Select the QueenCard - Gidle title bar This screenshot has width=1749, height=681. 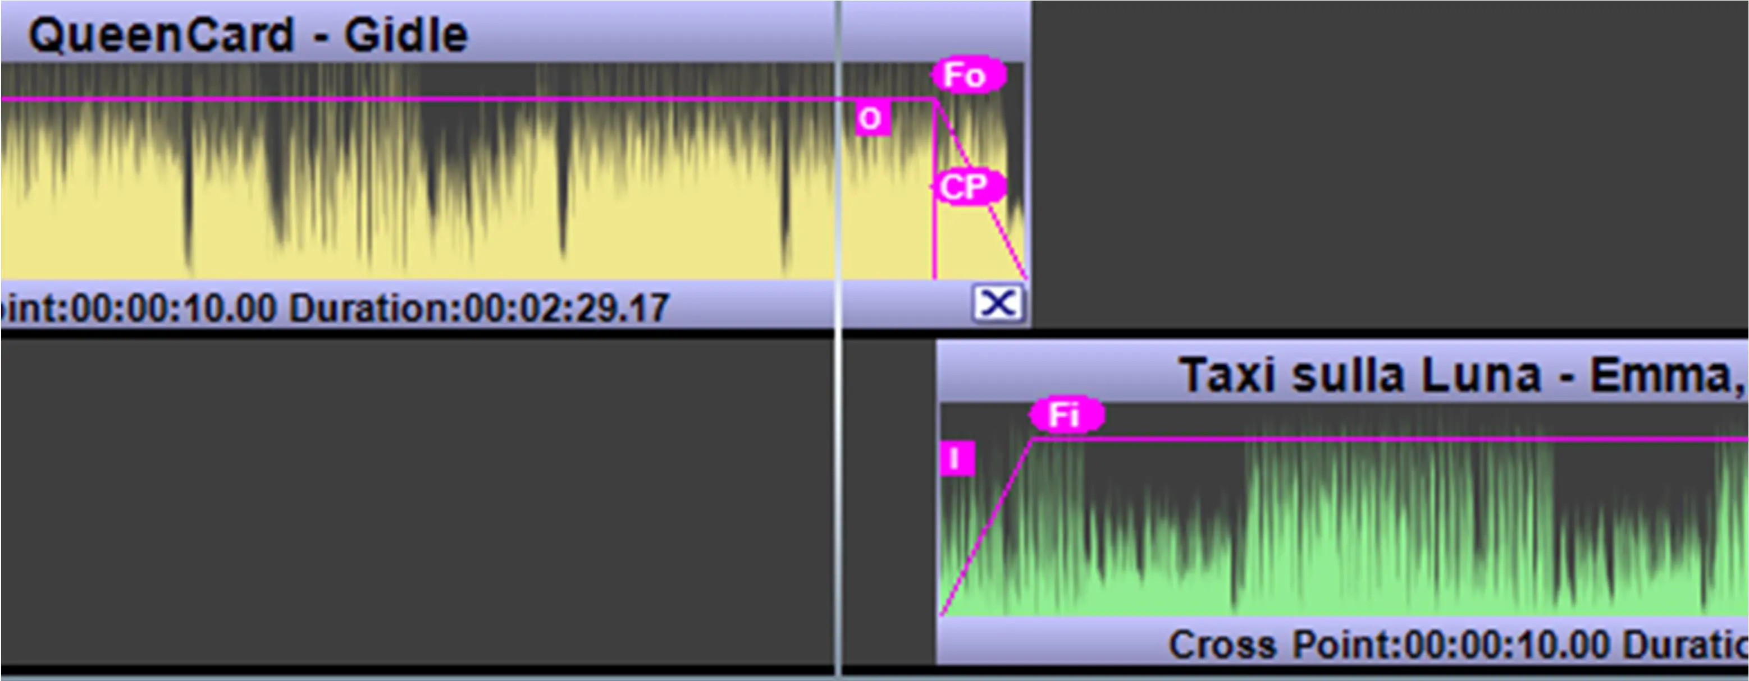(x=516, y=33)
